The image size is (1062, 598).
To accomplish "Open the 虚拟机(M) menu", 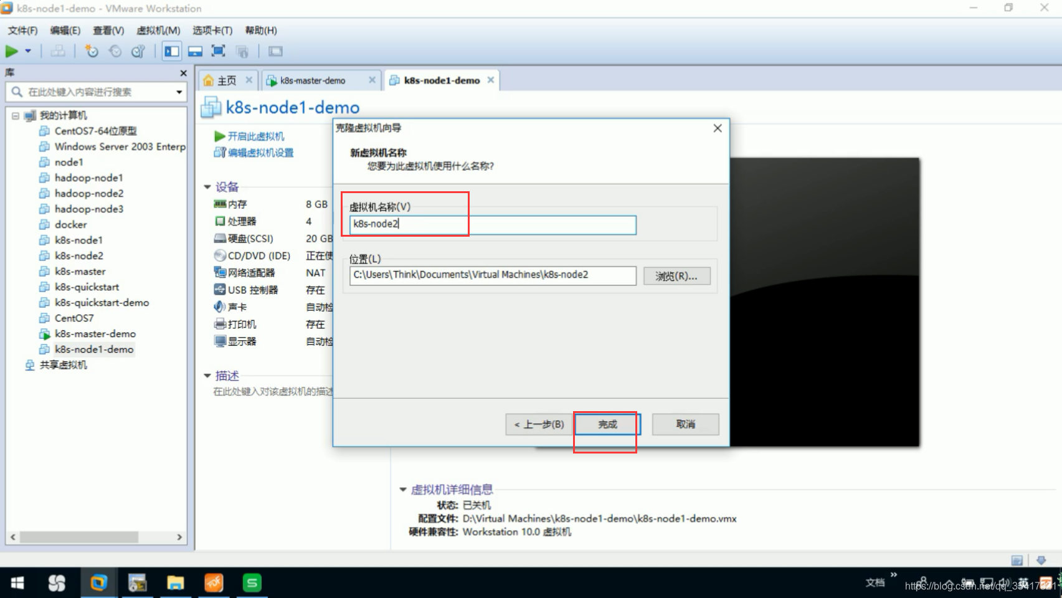I will (158, 31).
